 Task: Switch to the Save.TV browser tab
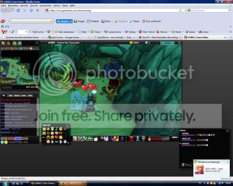coord(160,37)
